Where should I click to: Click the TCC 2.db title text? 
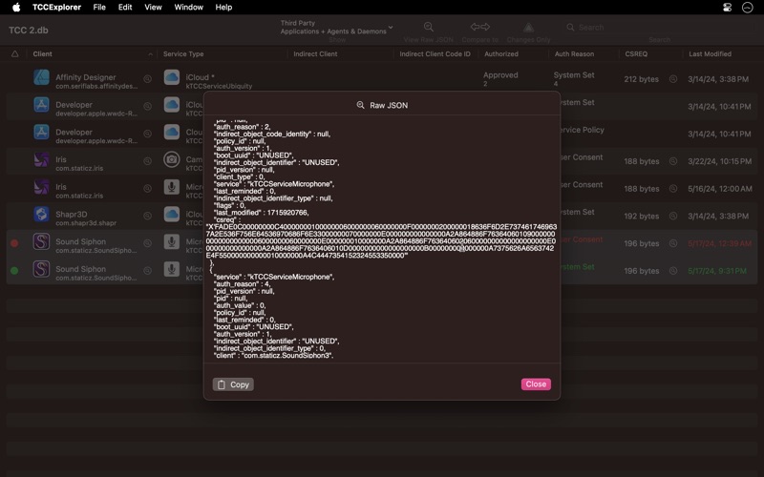pos(29,31)
